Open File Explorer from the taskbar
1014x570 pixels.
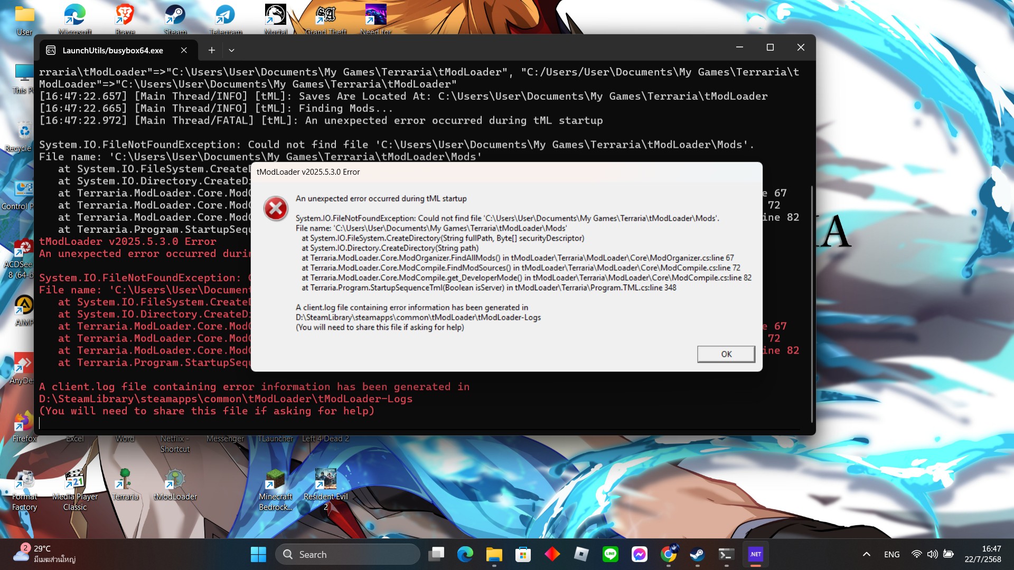[494, 554]
